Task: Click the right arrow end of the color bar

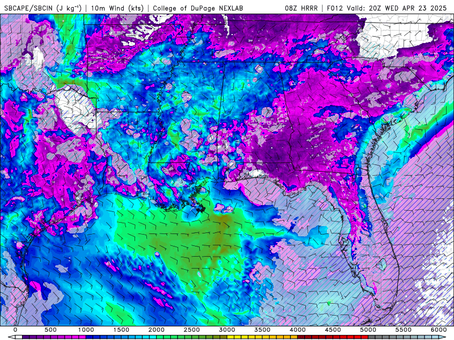Action: (443, 337)
